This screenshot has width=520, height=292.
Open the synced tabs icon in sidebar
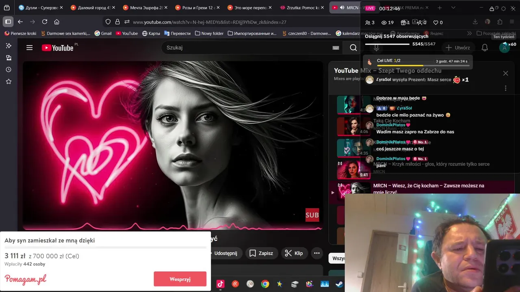click(x=9, y=58)
